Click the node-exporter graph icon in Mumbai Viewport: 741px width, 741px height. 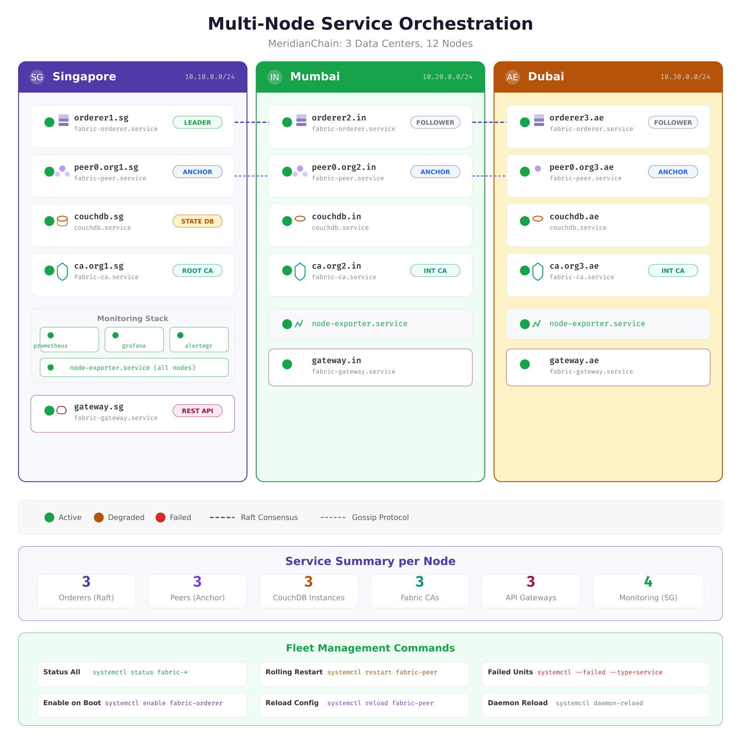point(298,324)
